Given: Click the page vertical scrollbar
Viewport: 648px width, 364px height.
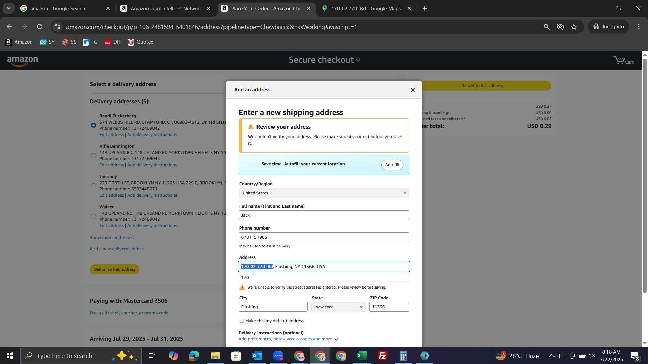Looking at the screenshot, I should click(645, 175).
